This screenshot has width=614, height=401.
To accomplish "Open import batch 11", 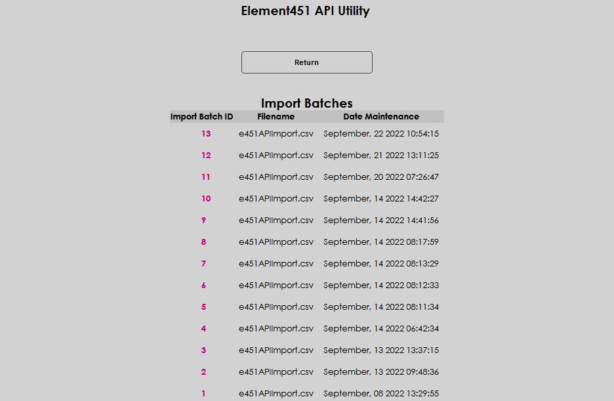I will [206, 177].
